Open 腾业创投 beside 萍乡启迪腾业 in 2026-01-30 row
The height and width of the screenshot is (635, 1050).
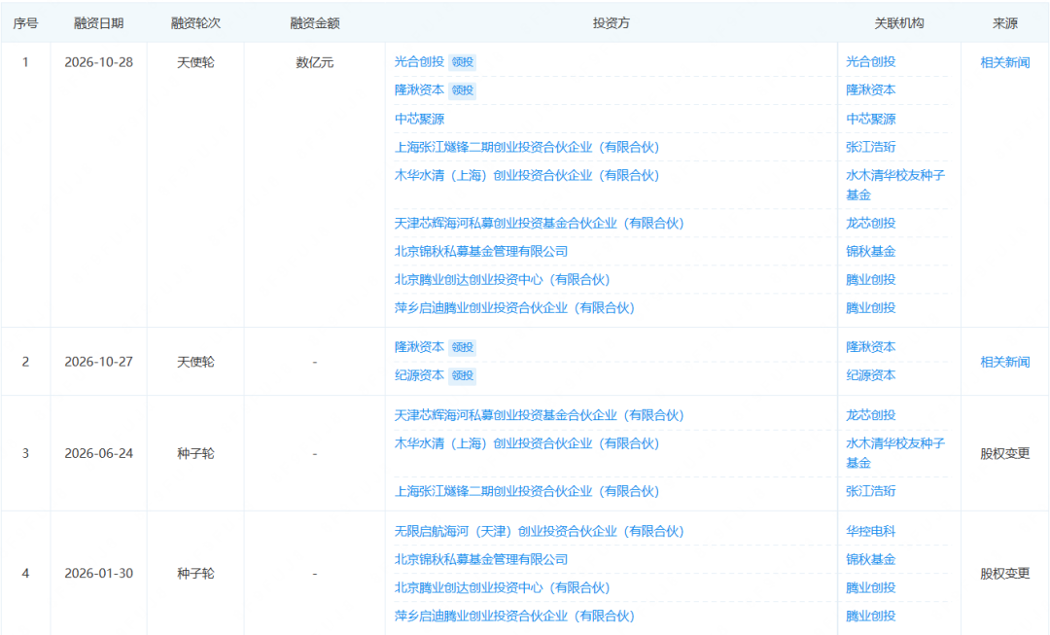pos(870,617)
